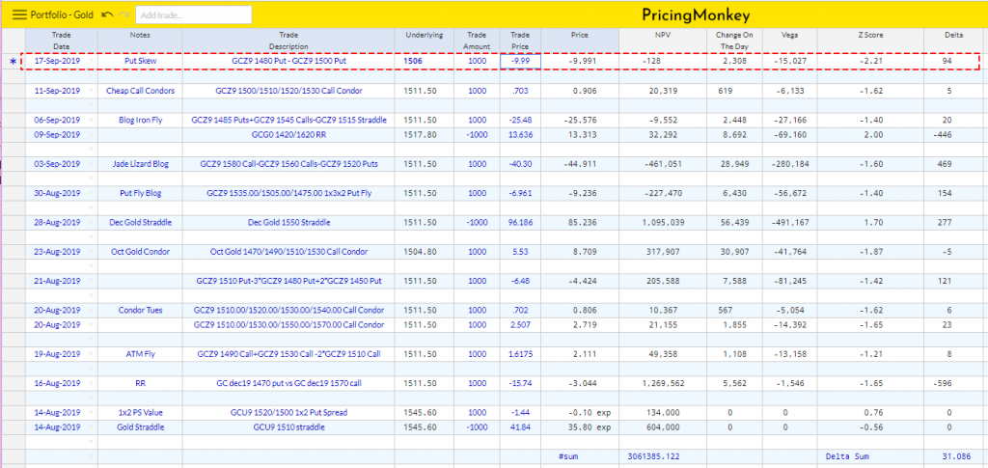Open date dropdown arrow for 30-Aug-2019
The image size is (988, 468).
pyautogui.click(x=92, y=193)
